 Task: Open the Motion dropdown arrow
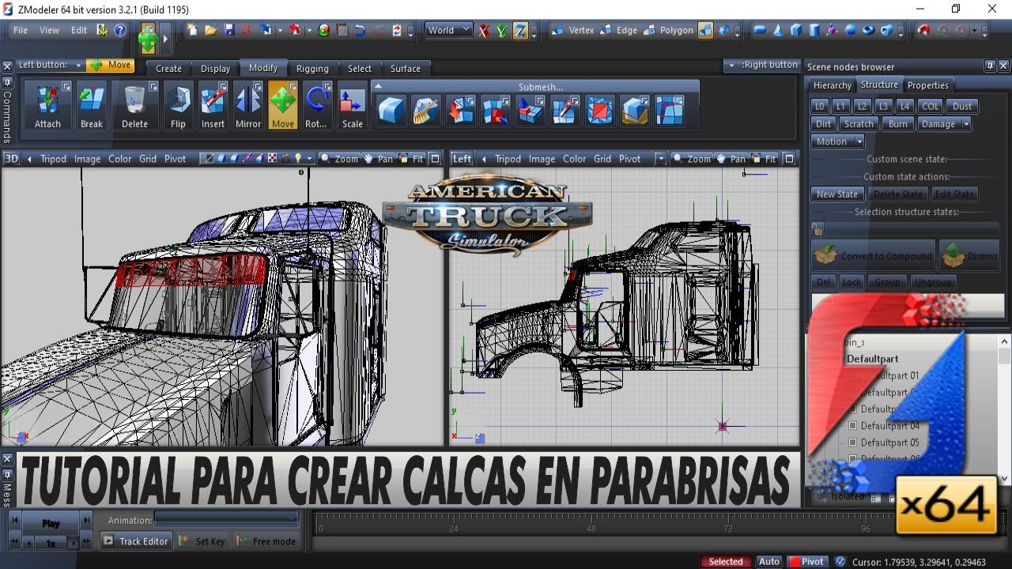[859, 141]
